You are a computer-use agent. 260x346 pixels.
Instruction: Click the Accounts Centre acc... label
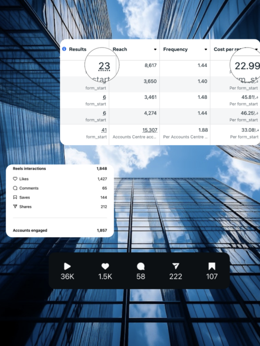click(x=135, y=137)
